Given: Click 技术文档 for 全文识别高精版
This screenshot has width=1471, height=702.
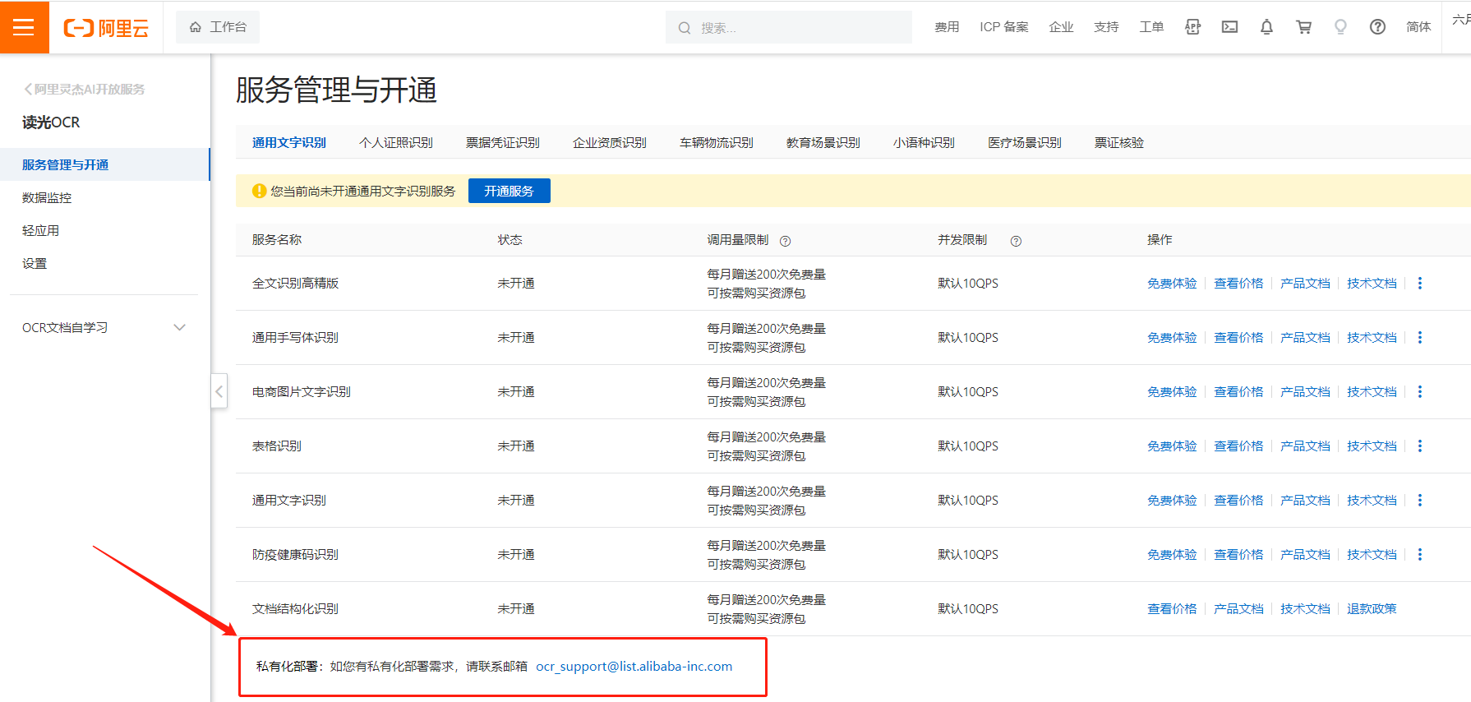Looking at the screenshot, I should click(1372, 283).
